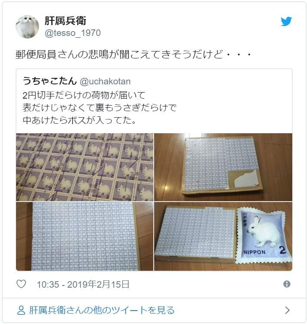Expand the chevron arrow at the bottom
This screenshot has height=324, width=307.
point(287,310)
